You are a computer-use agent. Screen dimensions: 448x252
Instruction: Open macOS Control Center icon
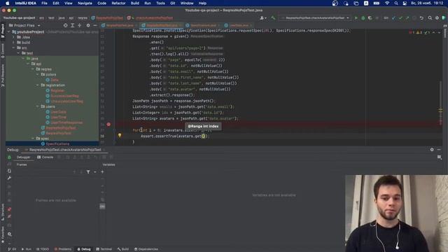point(405,3)
